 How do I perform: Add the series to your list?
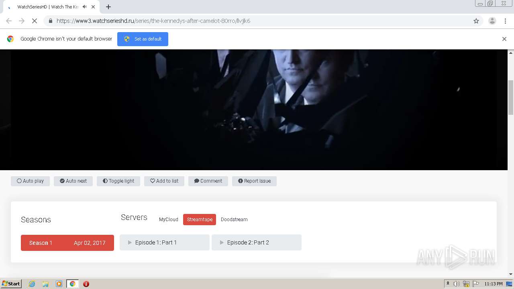point(164,181)
